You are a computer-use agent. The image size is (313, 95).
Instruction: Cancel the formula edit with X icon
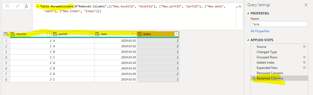[8, 6]
